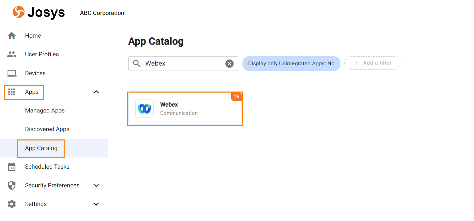Click the User Profiles people icon
The width and height of the screenshot is (474, 221).
(12, 54)
